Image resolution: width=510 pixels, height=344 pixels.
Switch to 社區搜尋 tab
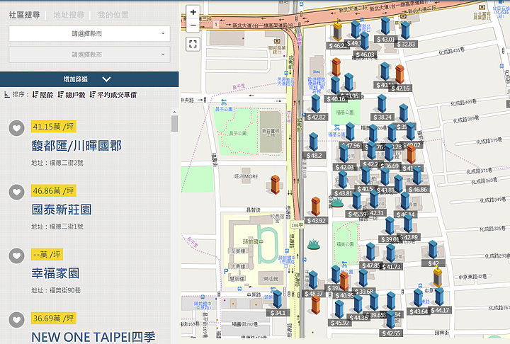point(24,15)
